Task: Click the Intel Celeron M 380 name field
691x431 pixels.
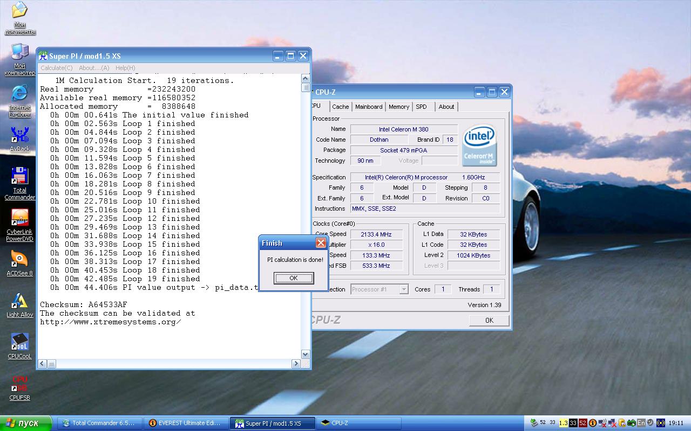Action: [404, 129]
